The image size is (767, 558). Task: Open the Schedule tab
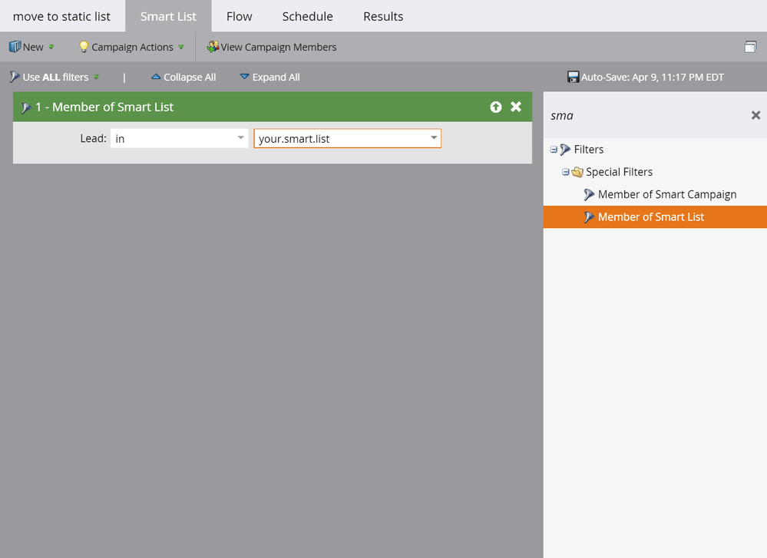307,16
